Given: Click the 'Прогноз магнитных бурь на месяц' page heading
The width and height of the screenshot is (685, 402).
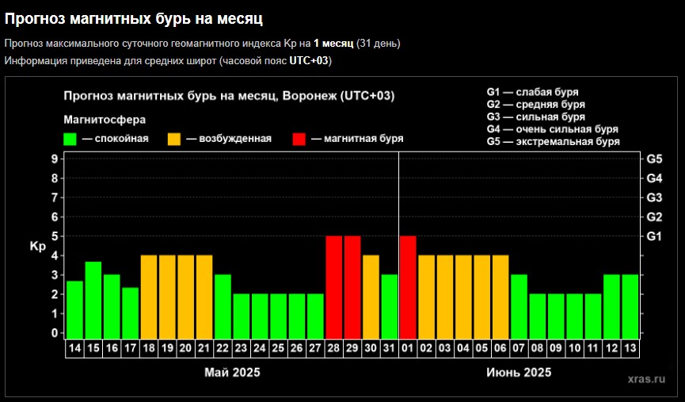Looking at the screenshot, I should coord(135,17).
